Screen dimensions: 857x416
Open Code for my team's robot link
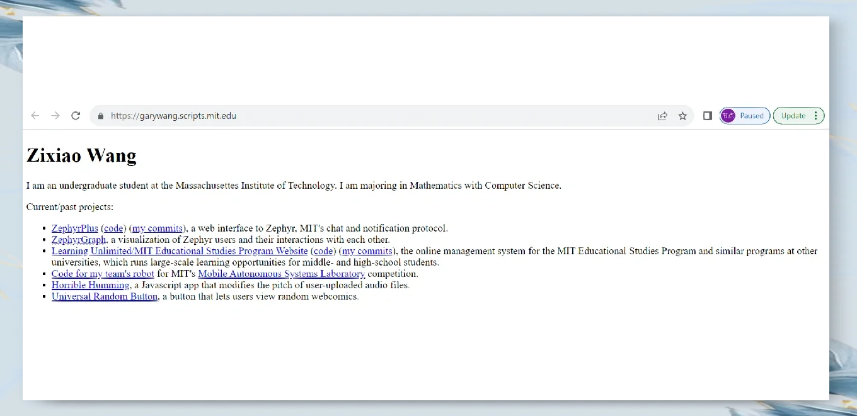point(103,274)
